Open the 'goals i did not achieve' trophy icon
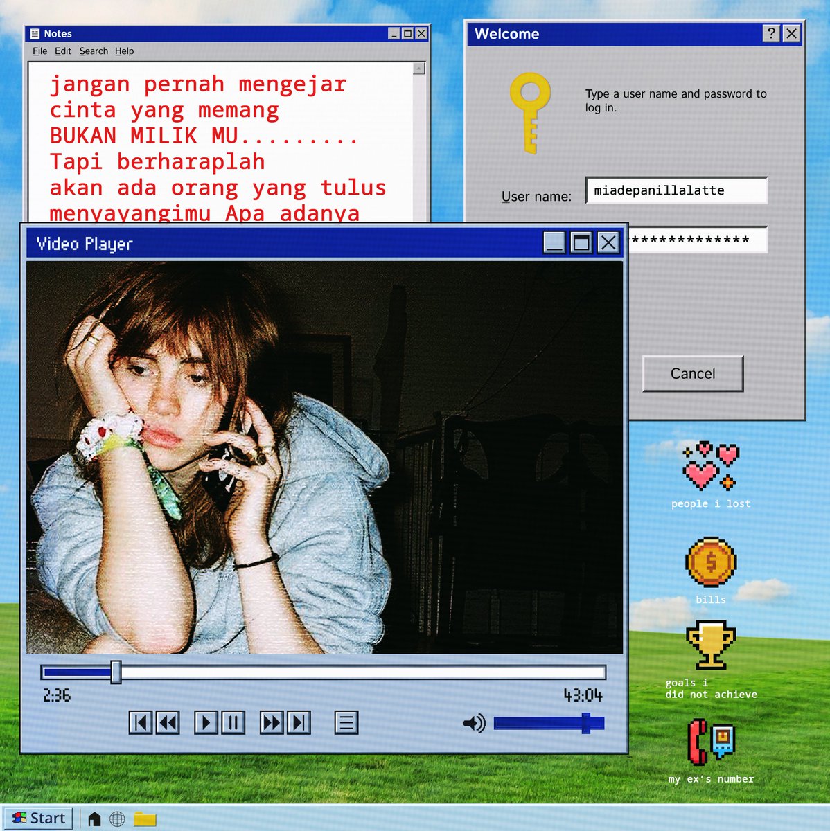Image resolution: width=830 pixels, height=831 pixels. tap(711, 645)
